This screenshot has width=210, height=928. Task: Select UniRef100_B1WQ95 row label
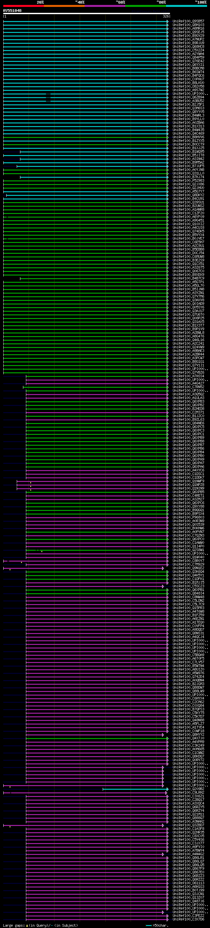point(188,152)
